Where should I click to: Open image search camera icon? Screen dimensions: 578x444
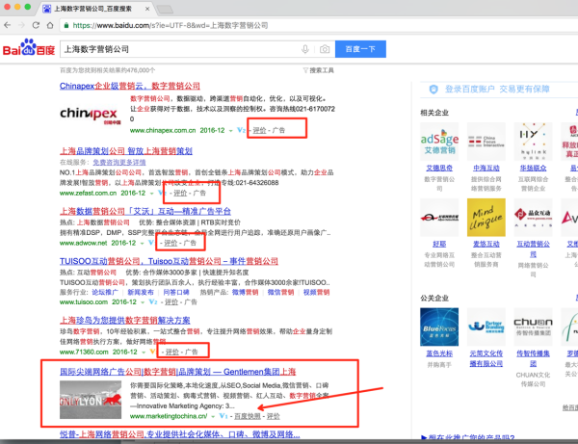pos(325,49)
